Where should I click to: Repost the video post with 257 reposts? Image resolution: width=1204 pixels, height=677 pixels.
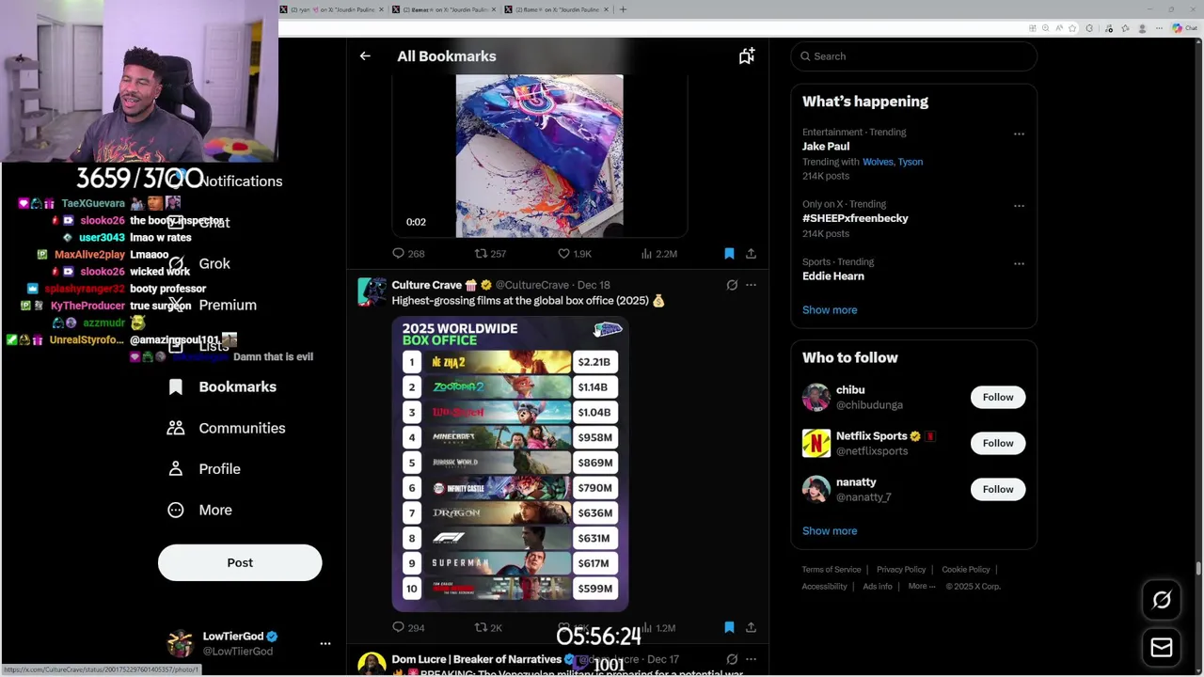490,254
